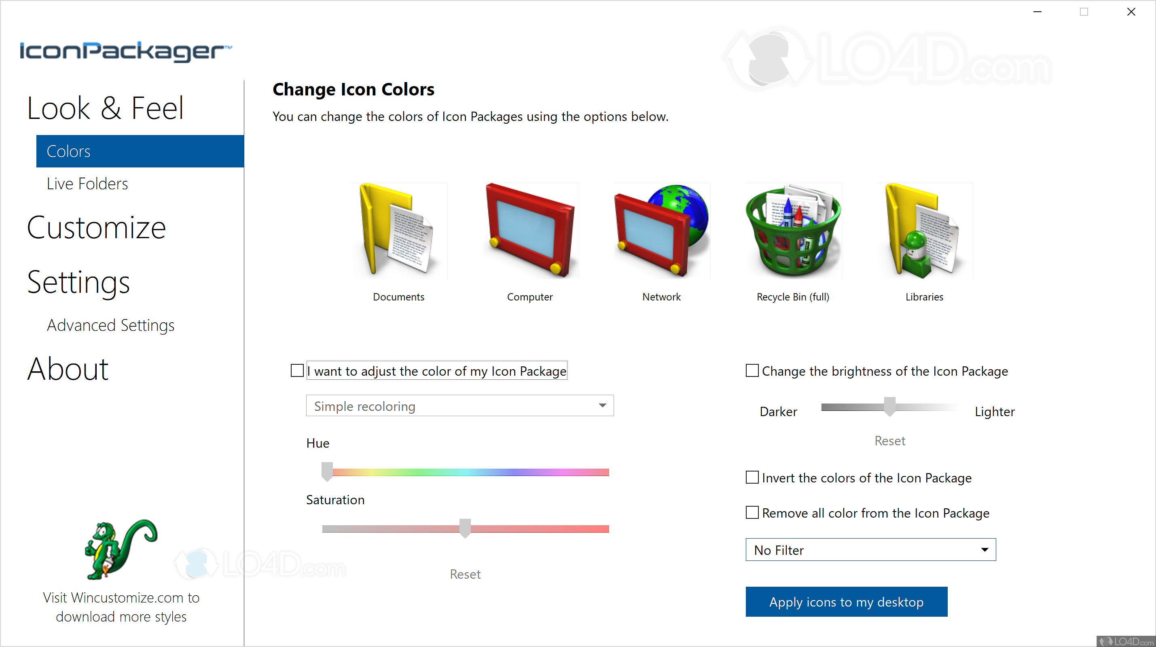
Task: Visit Wincustomize.com link for more styles
Action: (x=121, y=607)
